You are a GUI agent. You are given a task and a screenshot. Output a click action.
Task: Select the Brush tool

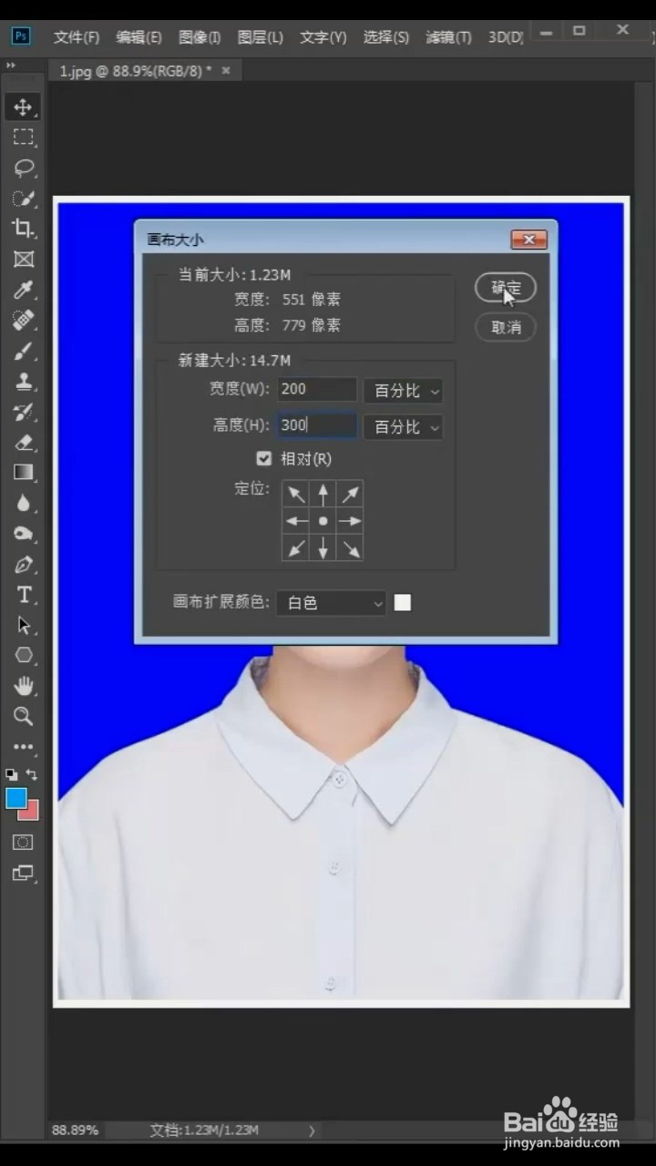point(24,351)
